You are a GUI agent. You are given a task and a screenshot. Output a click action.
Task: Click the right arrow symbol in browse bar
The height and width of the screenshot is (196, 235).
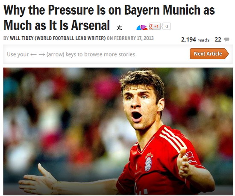click(42, 54)
